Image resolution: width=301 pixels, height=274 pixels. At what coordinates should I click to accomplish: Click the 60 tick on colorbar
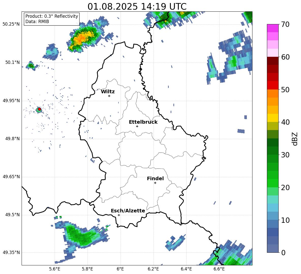click(x=285, y=57)
